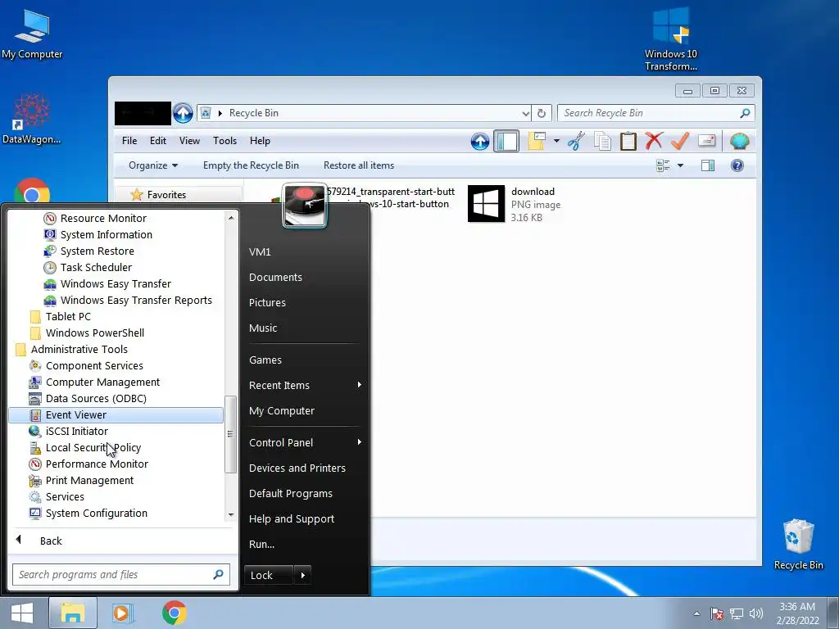The width and height of the screenshot is (839, 629).
Task: Click the Copy toolbar icon
Action: [602, 141]
